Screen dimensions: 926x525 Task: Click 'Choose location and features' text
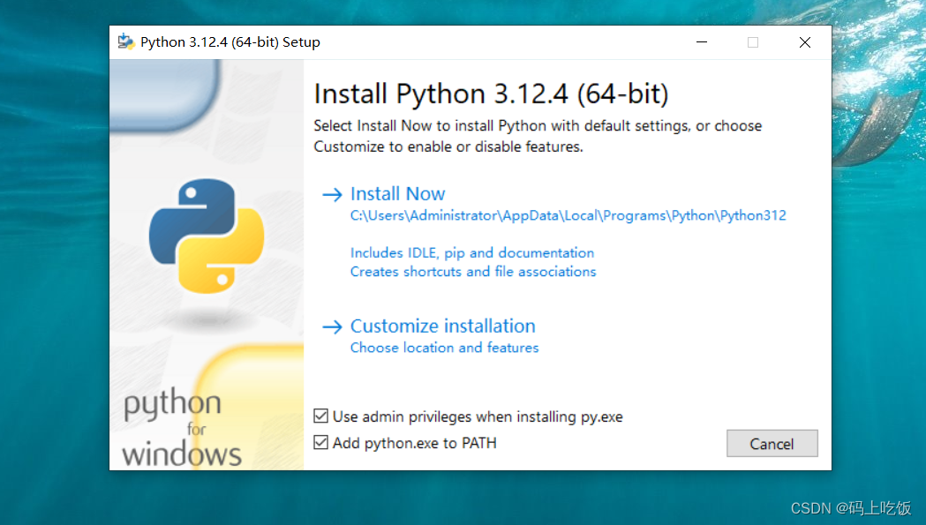click(444, 348)
